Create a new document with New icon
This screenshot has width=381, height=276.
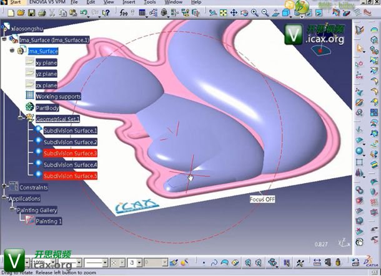[11, 12]
